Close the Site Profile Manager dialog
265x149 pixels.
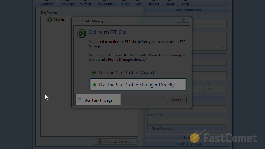(183, 20)
